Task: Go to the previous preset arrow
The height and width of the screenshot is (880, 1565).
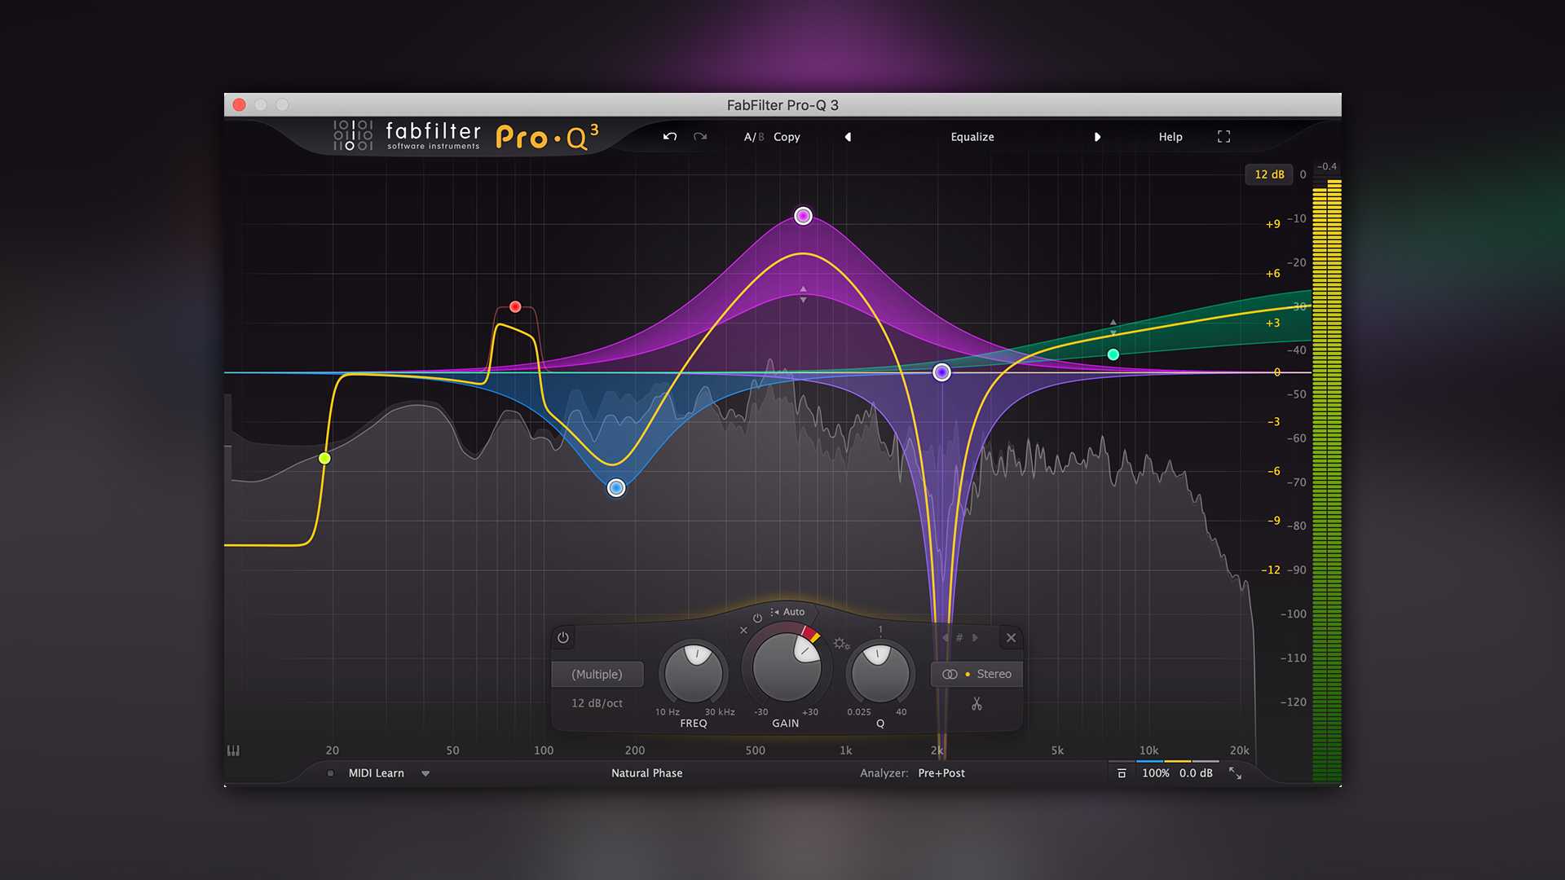Action: [x=848, y=137]
